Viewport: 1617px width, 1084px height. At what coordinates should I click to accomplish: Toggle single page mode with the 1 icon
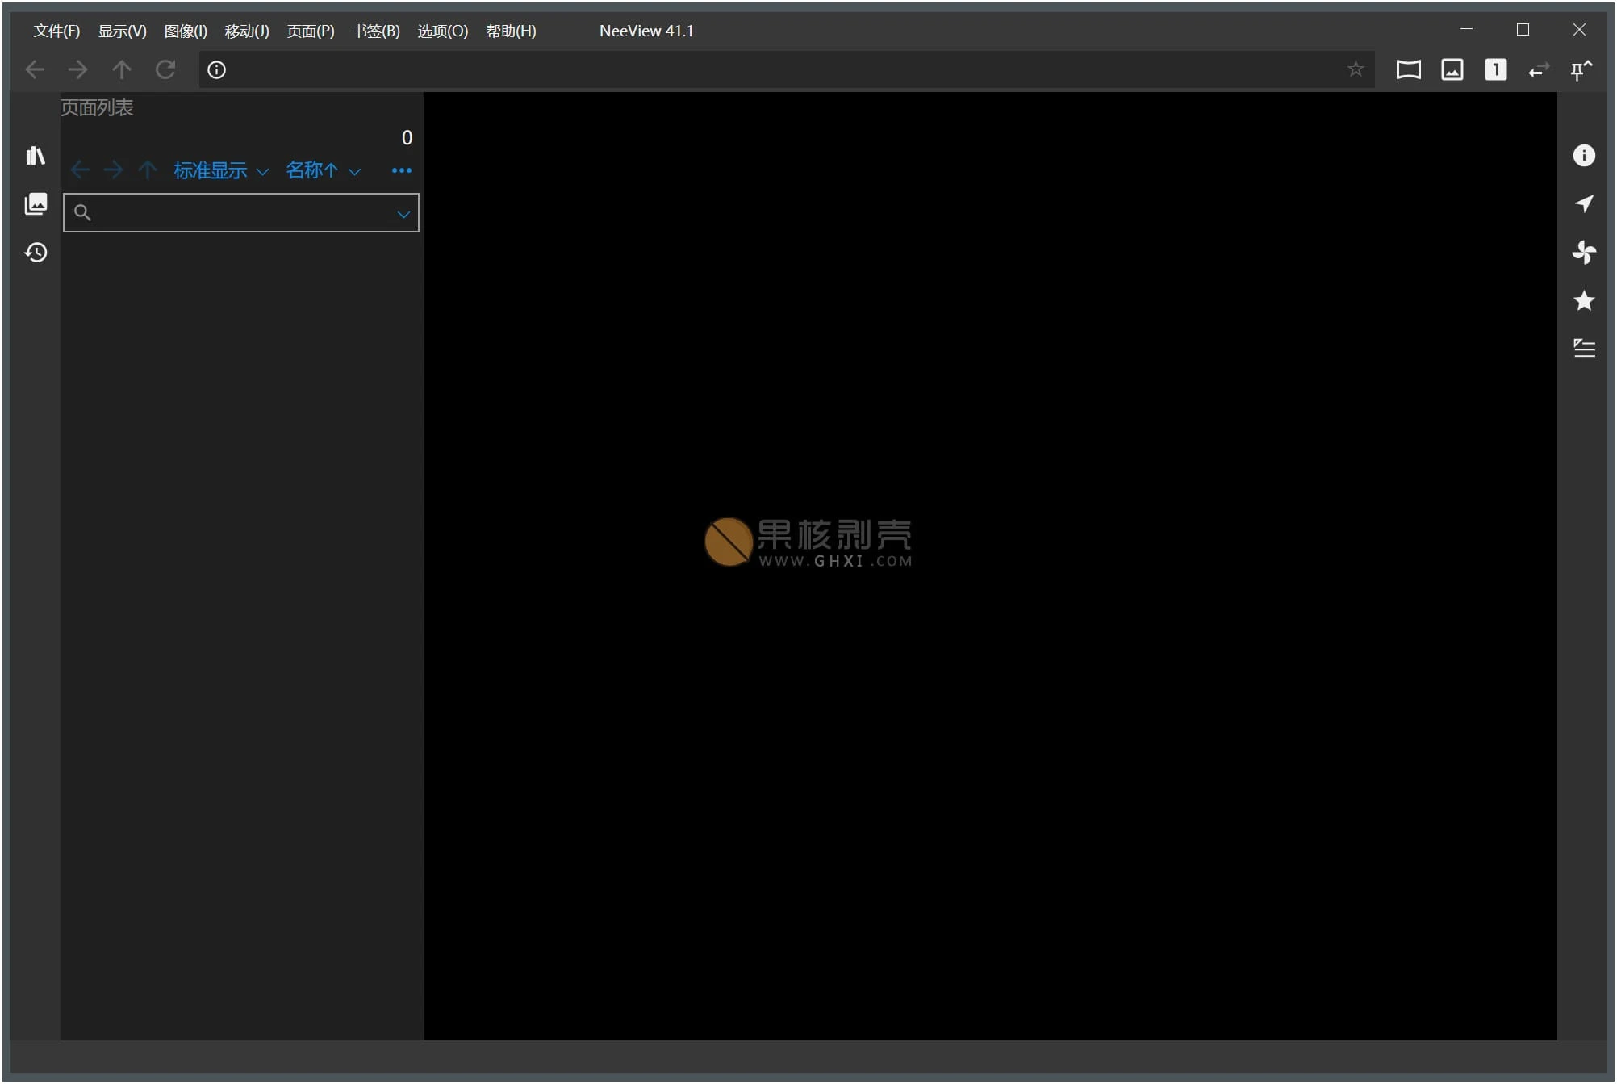point(1495,69)
